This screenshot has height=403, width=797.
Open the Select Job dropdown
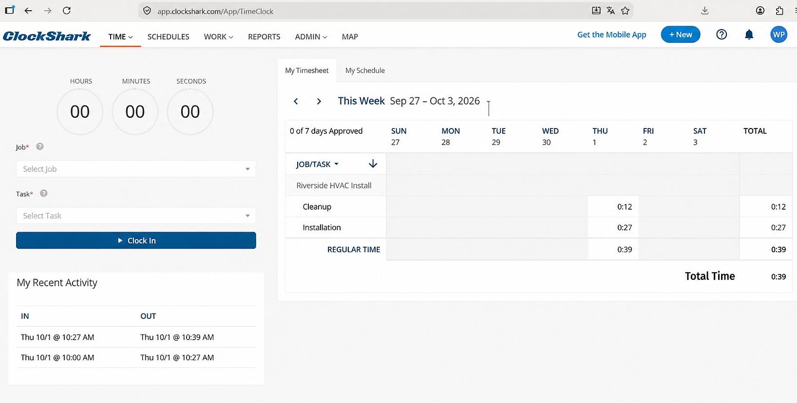(x=136, y=169)
